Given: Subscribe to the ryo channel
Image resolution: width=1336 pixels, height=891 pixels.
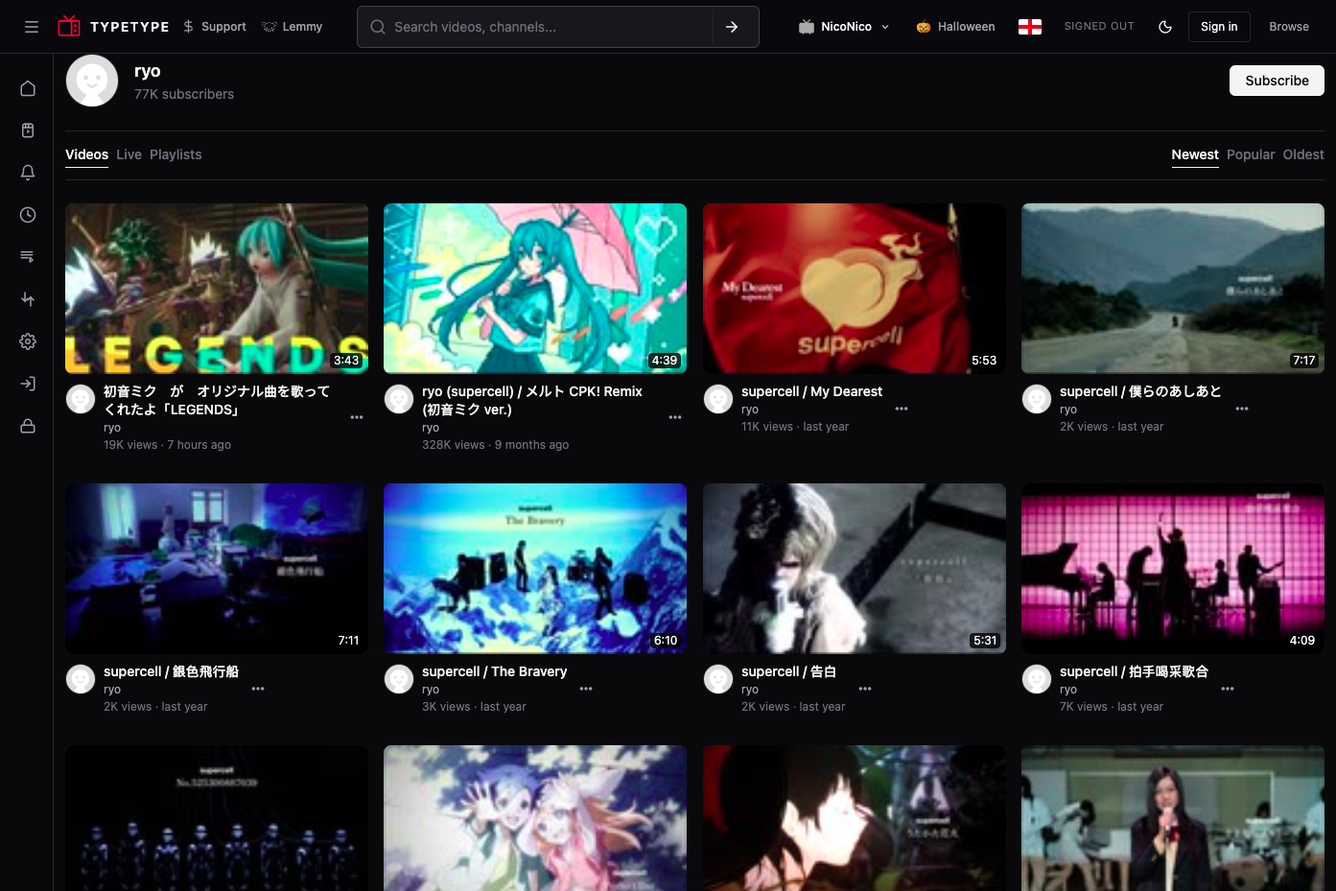Looking at the screenshot, I should [1277, 81].
